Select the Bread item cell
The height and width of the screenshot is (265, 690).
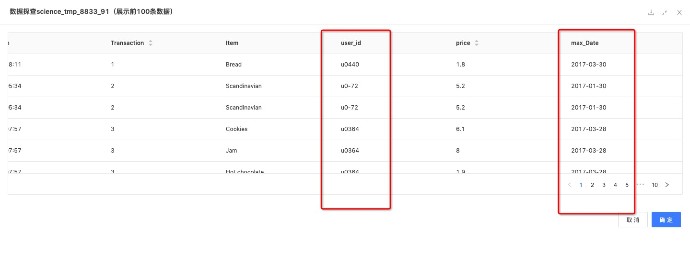[x=234, y=65]
